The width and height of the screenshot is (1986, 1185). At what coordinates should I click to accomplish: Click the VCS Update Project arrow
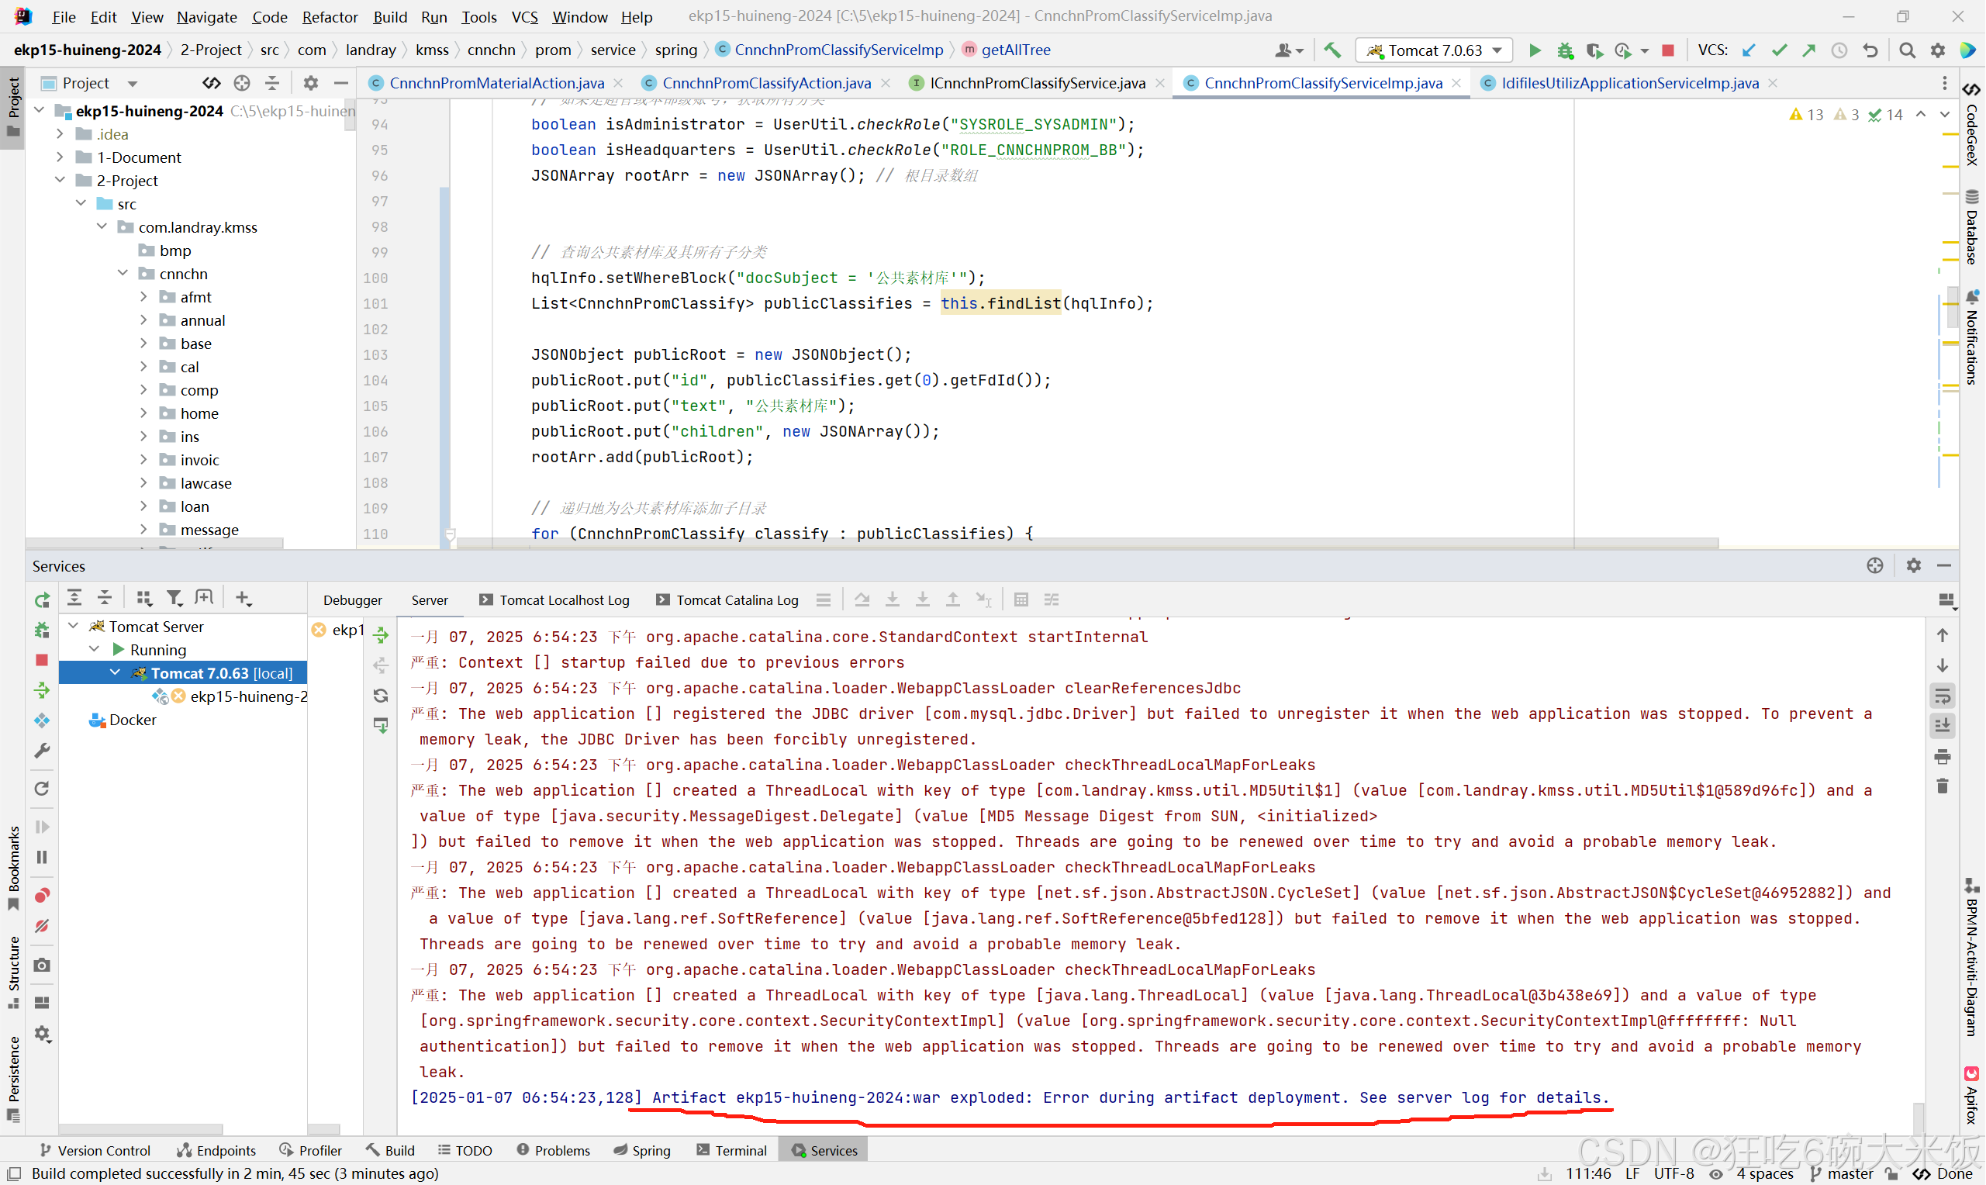click(1749, 50)
